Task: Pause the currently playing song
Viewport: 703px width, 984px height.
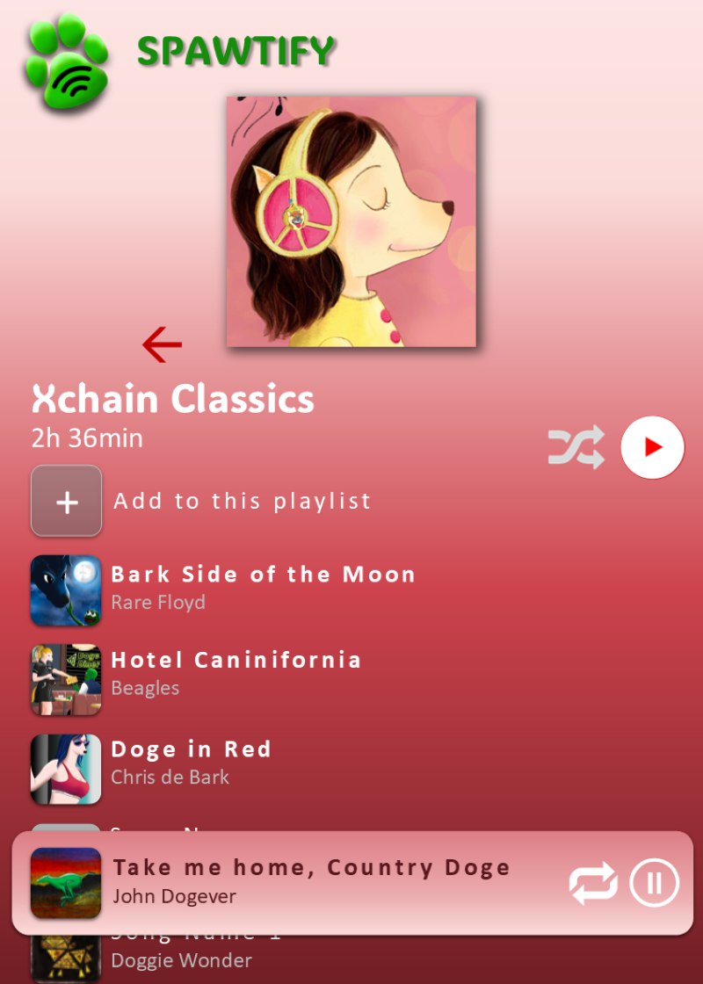Action: 655,883
